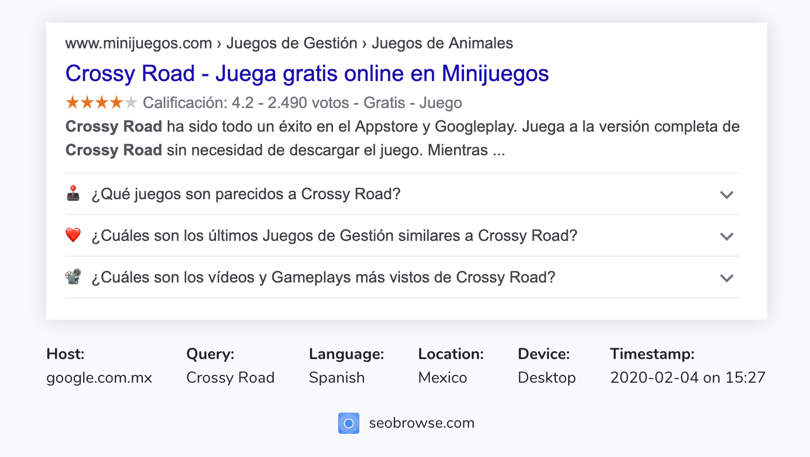Click the seobrowse.com logo icon
The width and height of the screenshot is (810, 457).
(x=349, y=423)
